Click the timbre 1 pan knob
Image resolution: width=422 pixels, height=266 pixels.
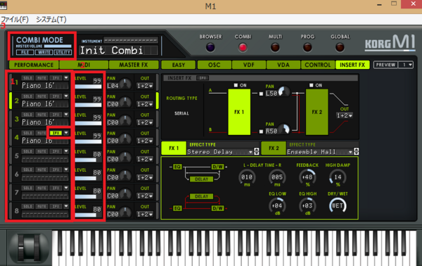tap(125, 84)
